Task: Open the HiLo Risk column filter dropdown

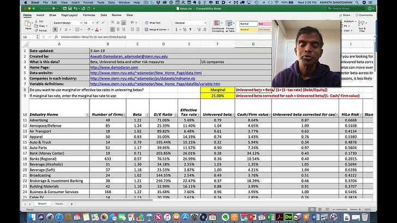Action: click(360, 115)
